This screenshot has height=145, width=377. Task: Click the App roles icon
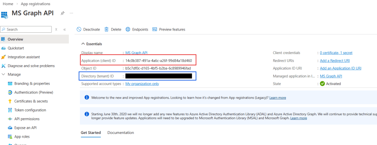click(10, 137)
